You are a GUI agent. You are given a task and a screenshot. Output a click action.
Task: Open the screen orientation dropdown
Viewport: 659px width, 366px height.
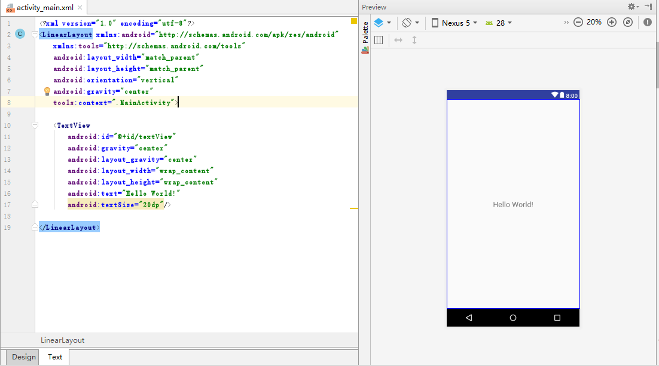point(410,23)
